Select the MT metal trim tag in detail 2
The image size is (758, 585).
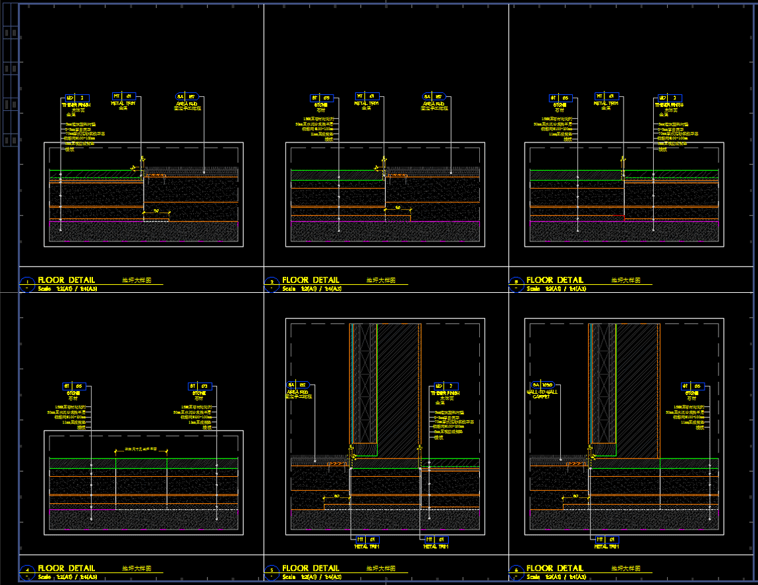click(366, 97)
